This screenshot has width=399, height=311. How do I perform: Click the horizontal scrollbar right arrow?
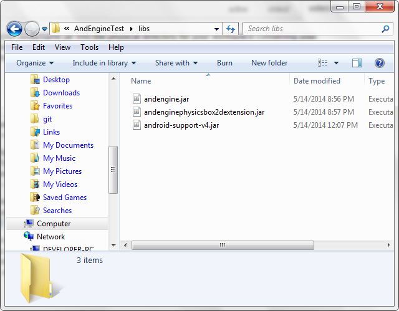[388, 245]
